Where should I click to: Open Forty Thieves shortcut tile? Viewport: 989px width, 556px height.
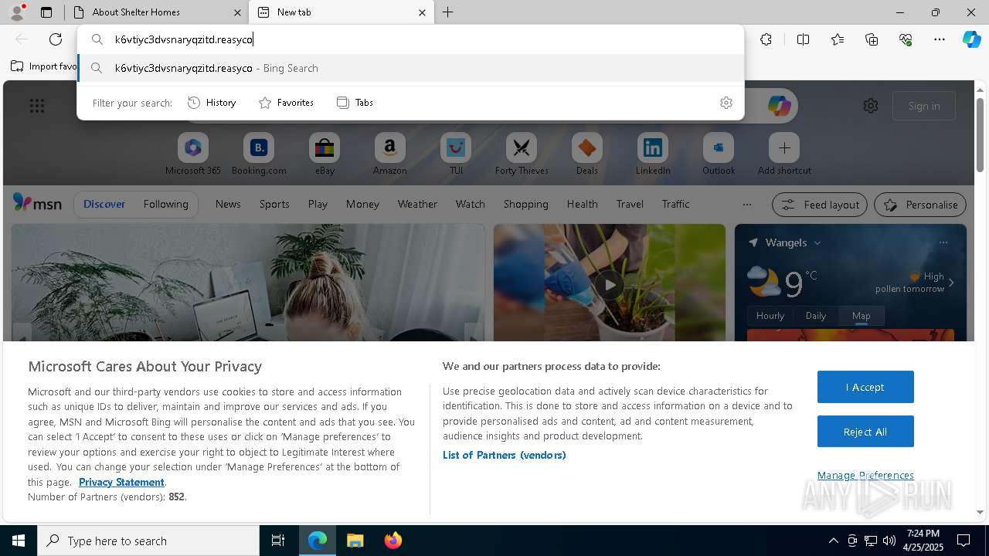point(522,154)
